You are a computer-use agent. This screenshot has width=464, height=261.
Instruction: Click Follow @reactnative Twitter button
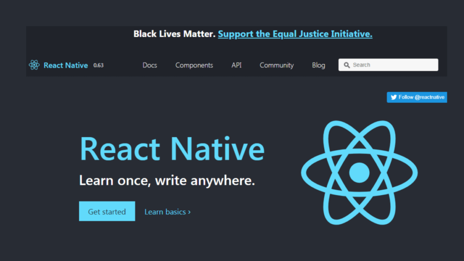click(417, 97)
